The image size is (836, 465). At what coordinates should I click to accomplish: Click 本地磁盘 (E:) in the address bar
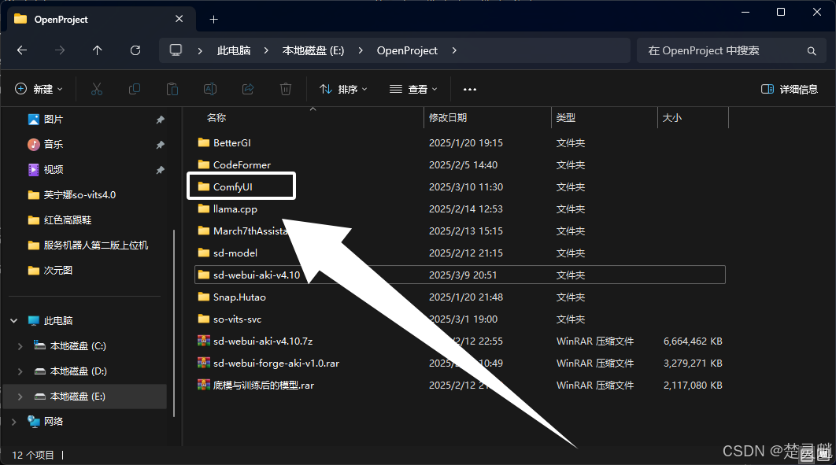[313, 50]
